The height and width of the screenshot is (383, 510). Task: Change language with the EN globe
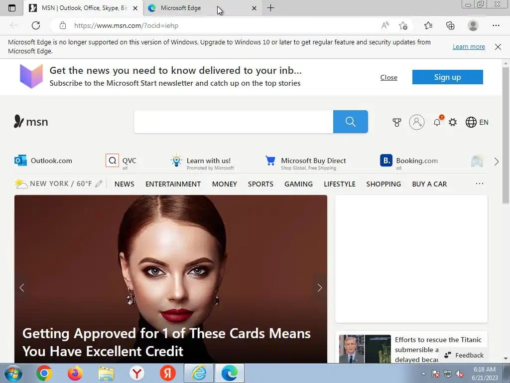pos(477,122)
